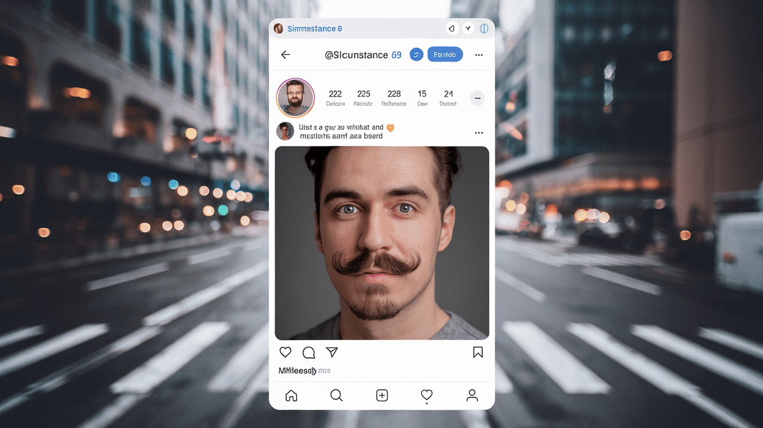Open comments with speech bubble icon
The height and width of the screenshot is (428, 763).
point(309,352)
